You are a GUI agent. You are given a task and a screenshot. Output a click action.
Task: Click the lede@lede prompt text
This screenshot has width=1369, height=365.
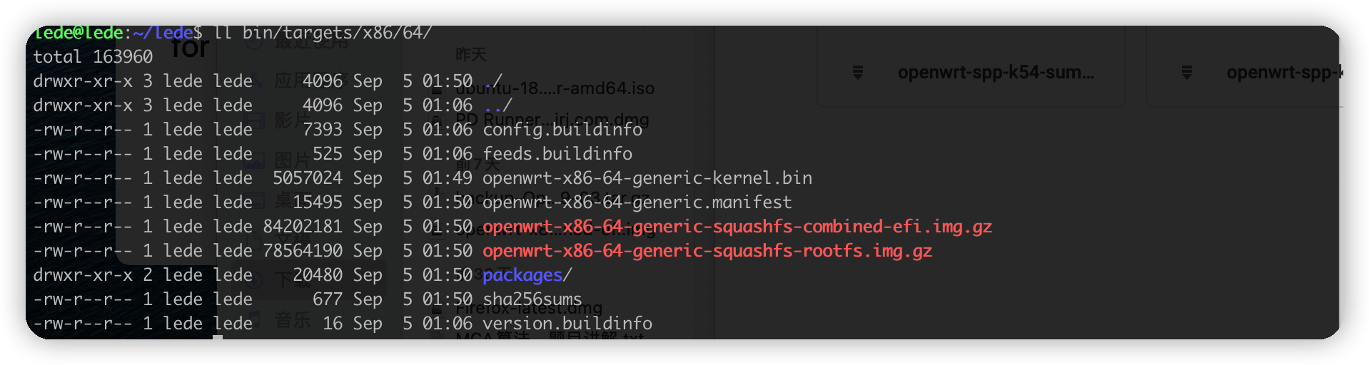pos(79,33)
